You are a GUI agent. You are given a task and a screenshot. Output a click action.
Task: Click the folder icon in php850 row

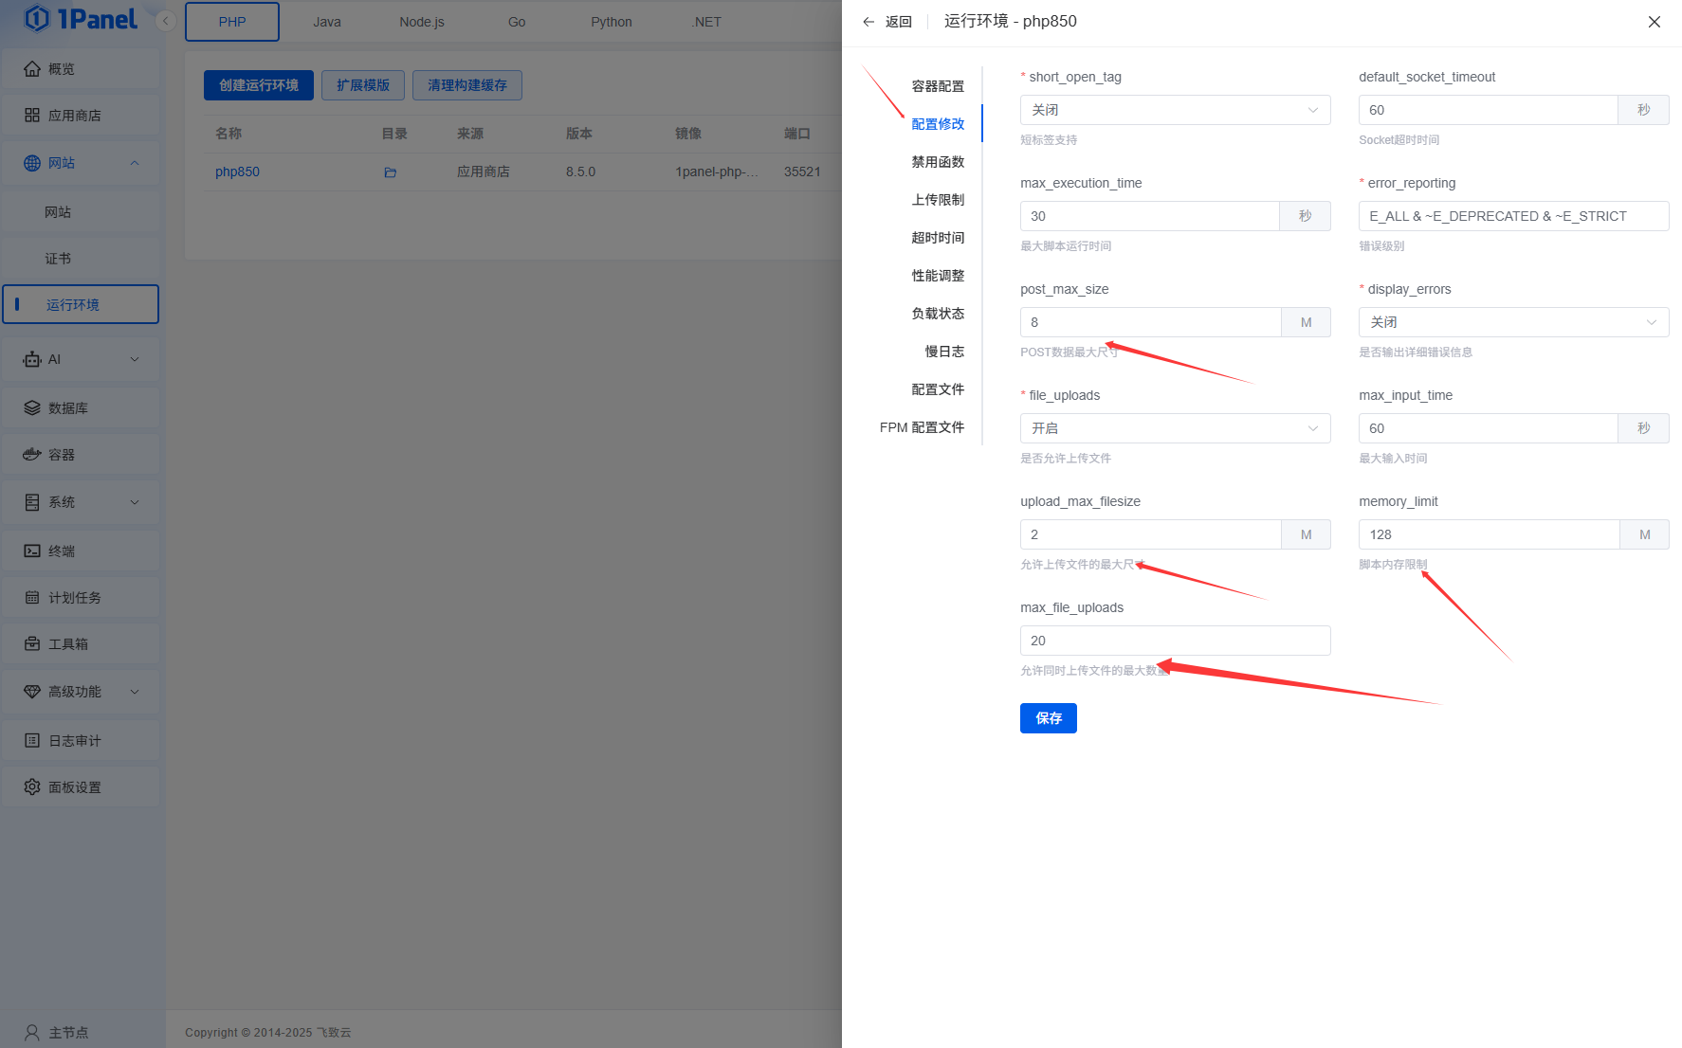pos(390,172)
